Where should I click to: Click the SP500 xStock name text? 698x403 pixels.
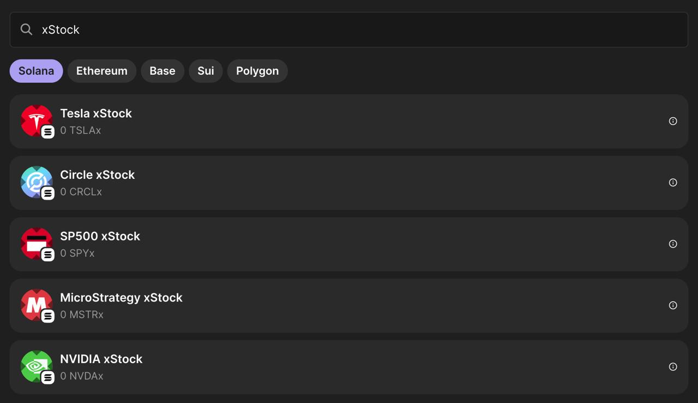(x=100, y=236)
